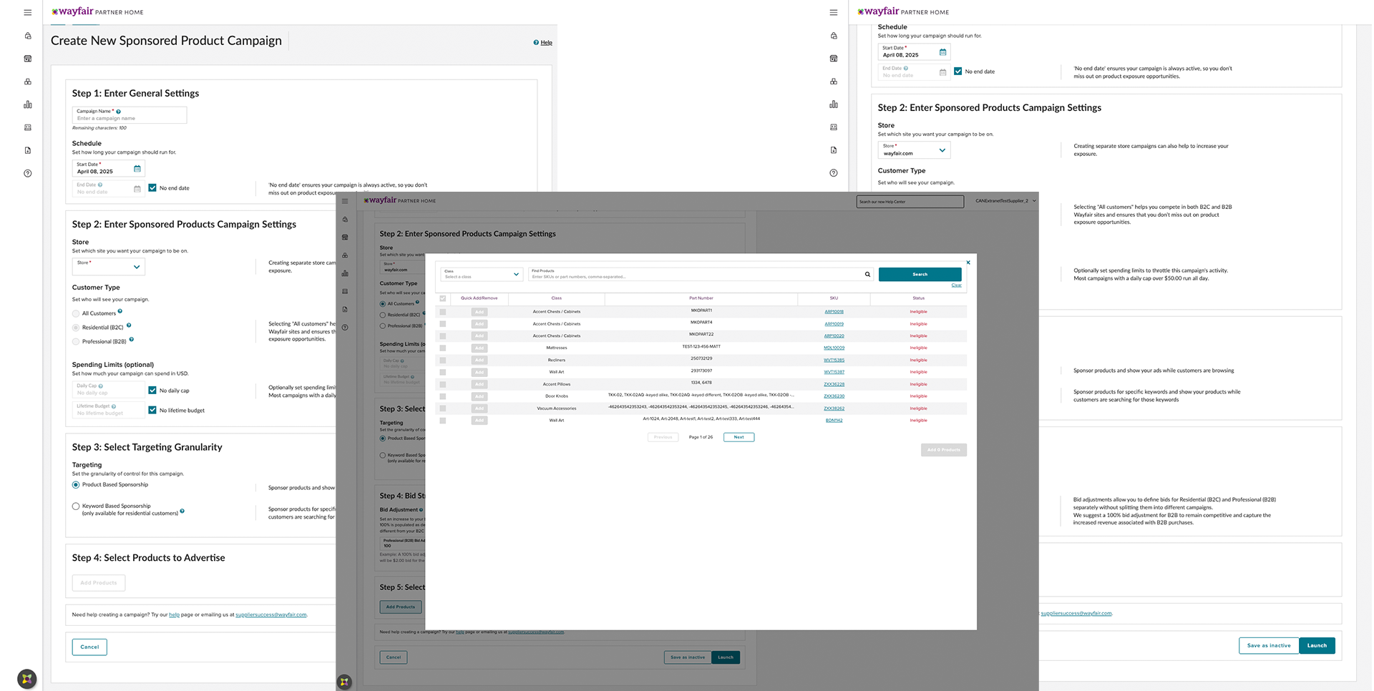Choose Keyword Based Sponsorship targeting
The height and width of the screenshot is (691, 1374).
pos(75,506)
